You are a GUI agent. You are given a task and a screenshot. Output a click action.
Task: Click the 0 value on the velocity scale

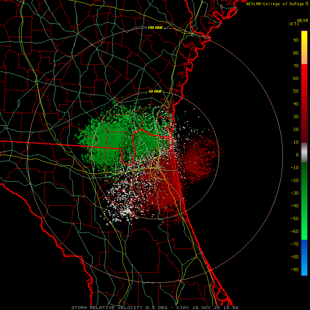coord(297,155)
